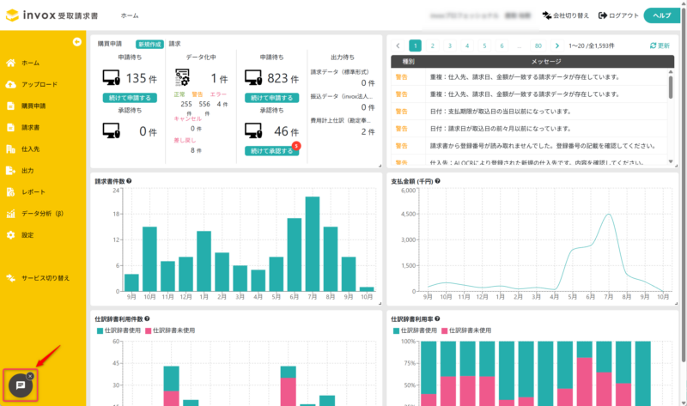Click 請求データ（標準形式） output row
Screen dimensions: 687x406
[x=343, y=77]
